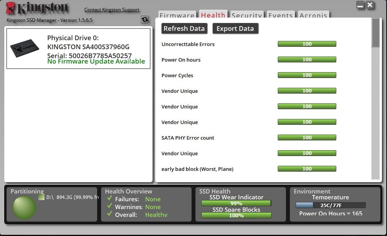Click the Failures green checkmark
Viewport: 387px width, 236px height.
(110, 198)
